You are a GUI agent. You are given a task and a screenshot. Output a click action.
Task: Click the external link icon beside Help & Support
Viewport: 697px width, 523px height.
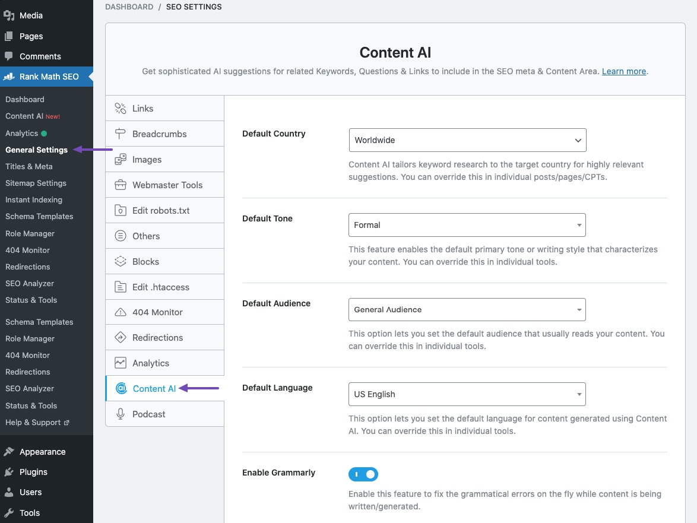[66, 423]
